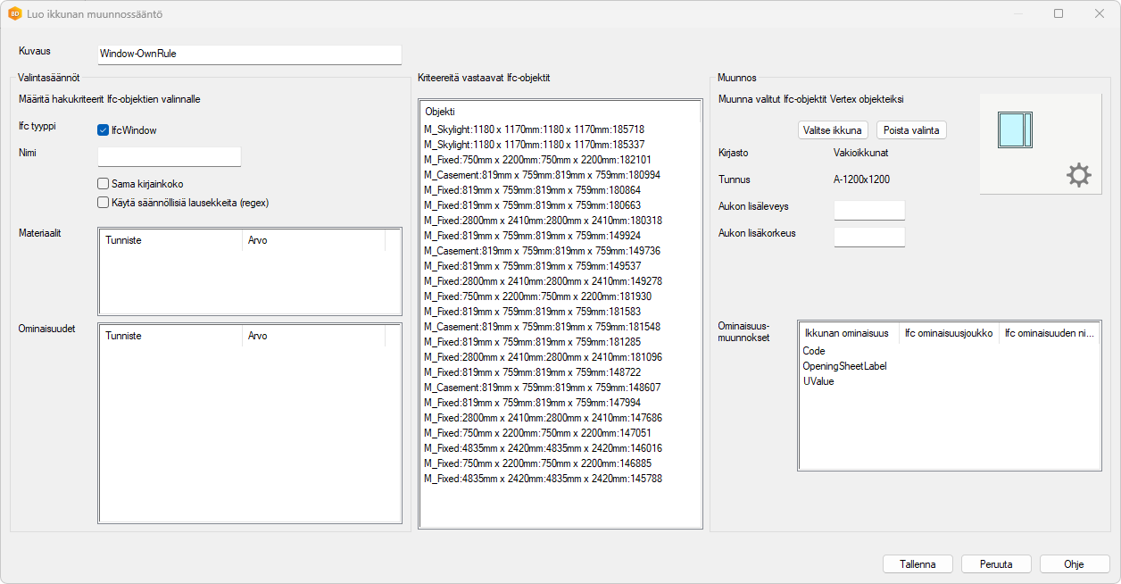Image resolution: width=1121 pixels, height=584 pixels.
Task: Select object M_Fixed 750mm ending 146885
Action: click(537, 463)
